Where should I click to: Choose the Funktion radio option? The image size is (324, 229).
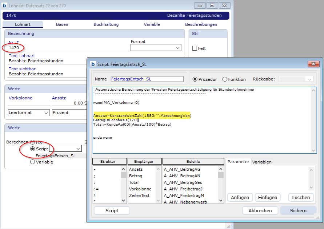[x=225, y=79]
